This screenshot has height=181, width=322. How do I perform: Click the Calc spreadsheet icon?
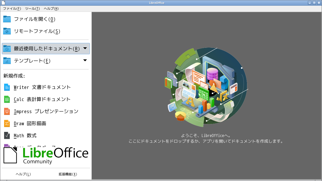coord(7,99)
